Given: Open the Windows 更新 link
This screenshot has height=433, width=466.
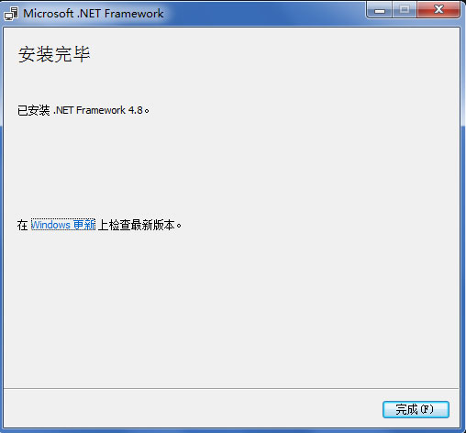Looking at the screenshot, I should click(63, 225).
